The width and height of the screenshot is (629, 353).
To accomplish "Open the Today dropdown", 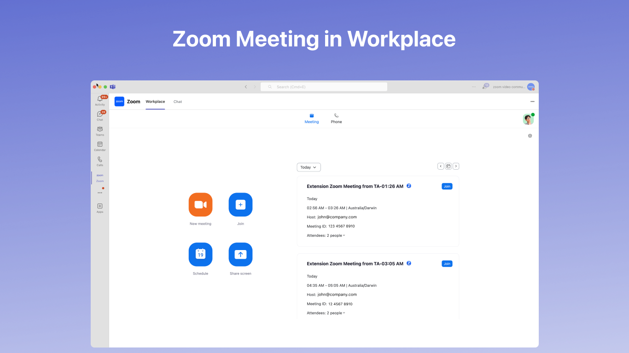I will pyautogui.click(x=309, y=167).
